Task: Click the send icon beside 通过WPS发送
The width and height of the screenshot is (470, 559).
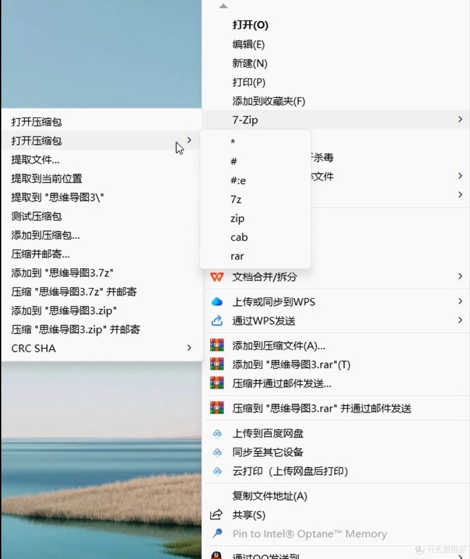Action: [x=217, y=321]
